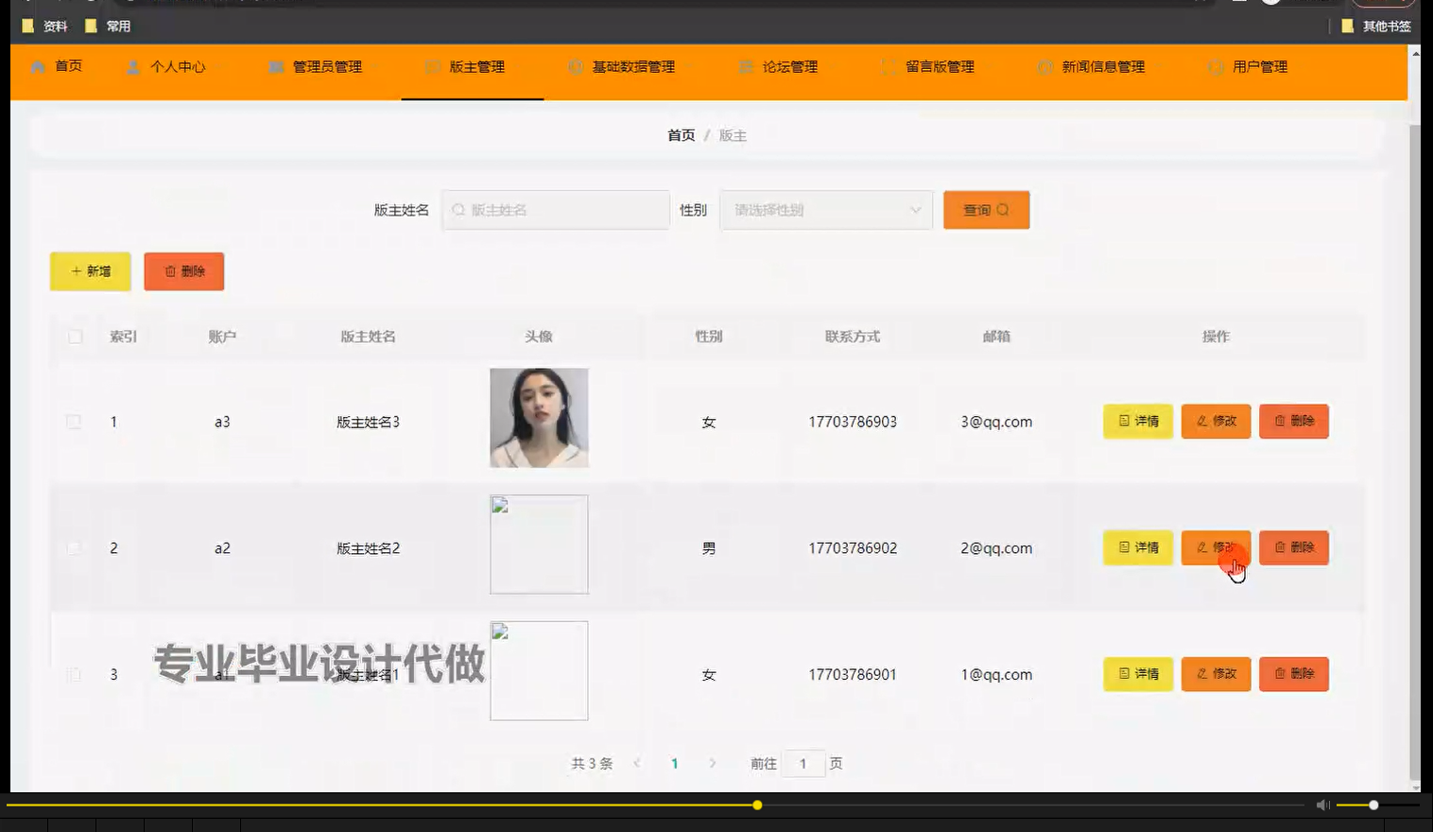Click the previous page chevron in pagination

coord(637,763)
